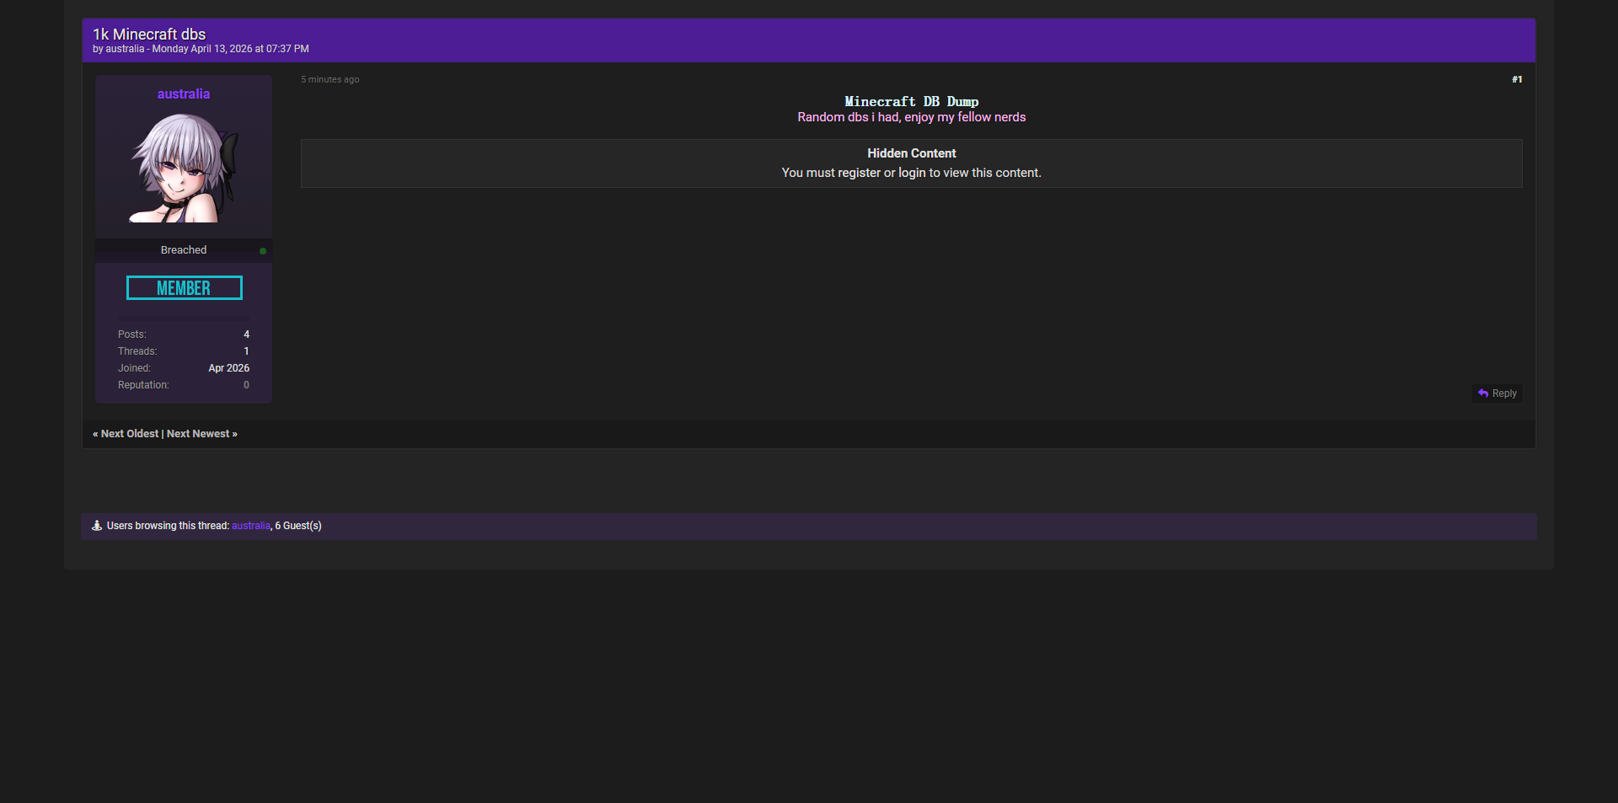Click the thread title 1k Minecraft dbs
This screenshot has height=803, width=1618.
[x=149, y=35]
